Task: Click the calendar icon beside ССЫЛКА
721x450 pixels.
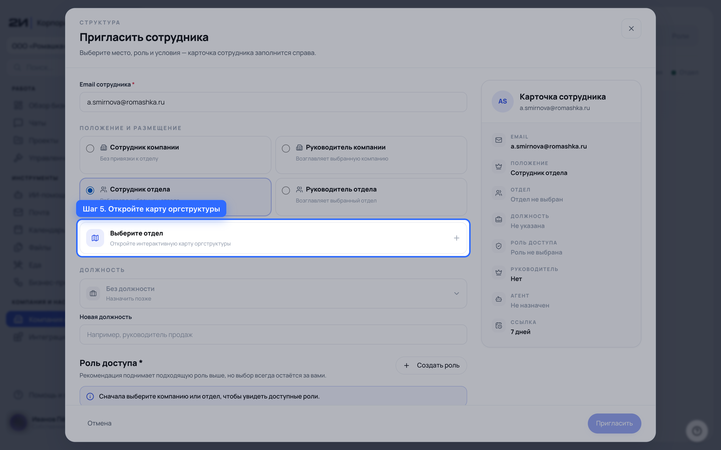Action: coord(498,325)
